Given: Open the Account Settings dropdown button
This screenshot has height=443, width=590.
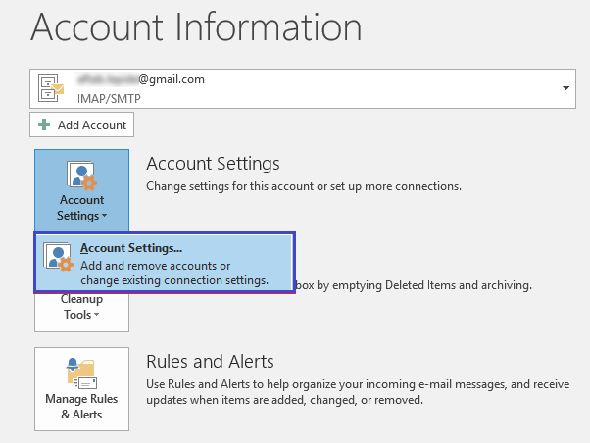Looking at the screenshot, I should click(x=81, y=190).
